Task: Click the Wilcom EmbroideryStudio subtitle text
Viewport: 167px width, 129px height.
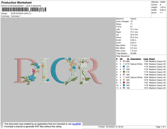Action: [21, 6]
